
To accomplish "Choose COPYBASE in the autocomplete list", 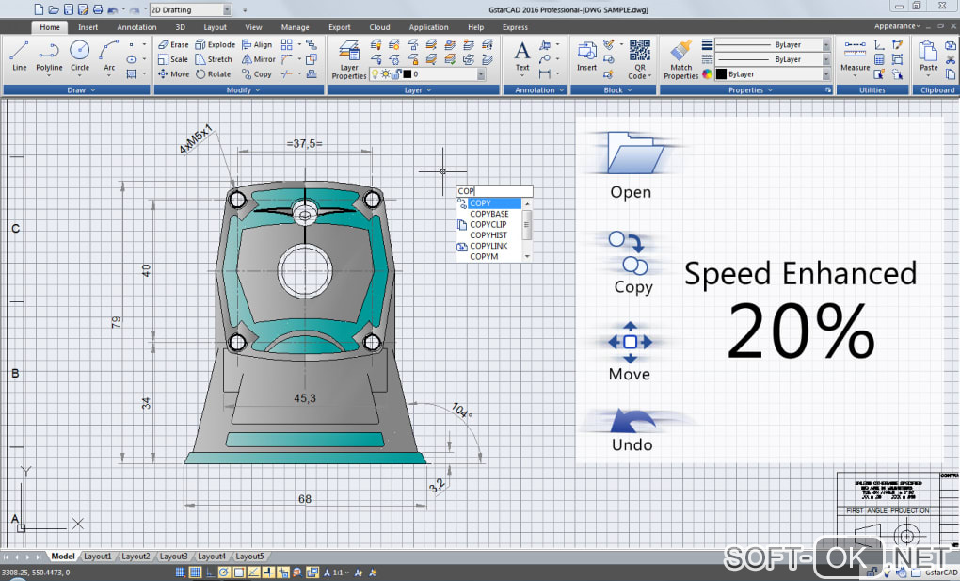I will (488, 214).
